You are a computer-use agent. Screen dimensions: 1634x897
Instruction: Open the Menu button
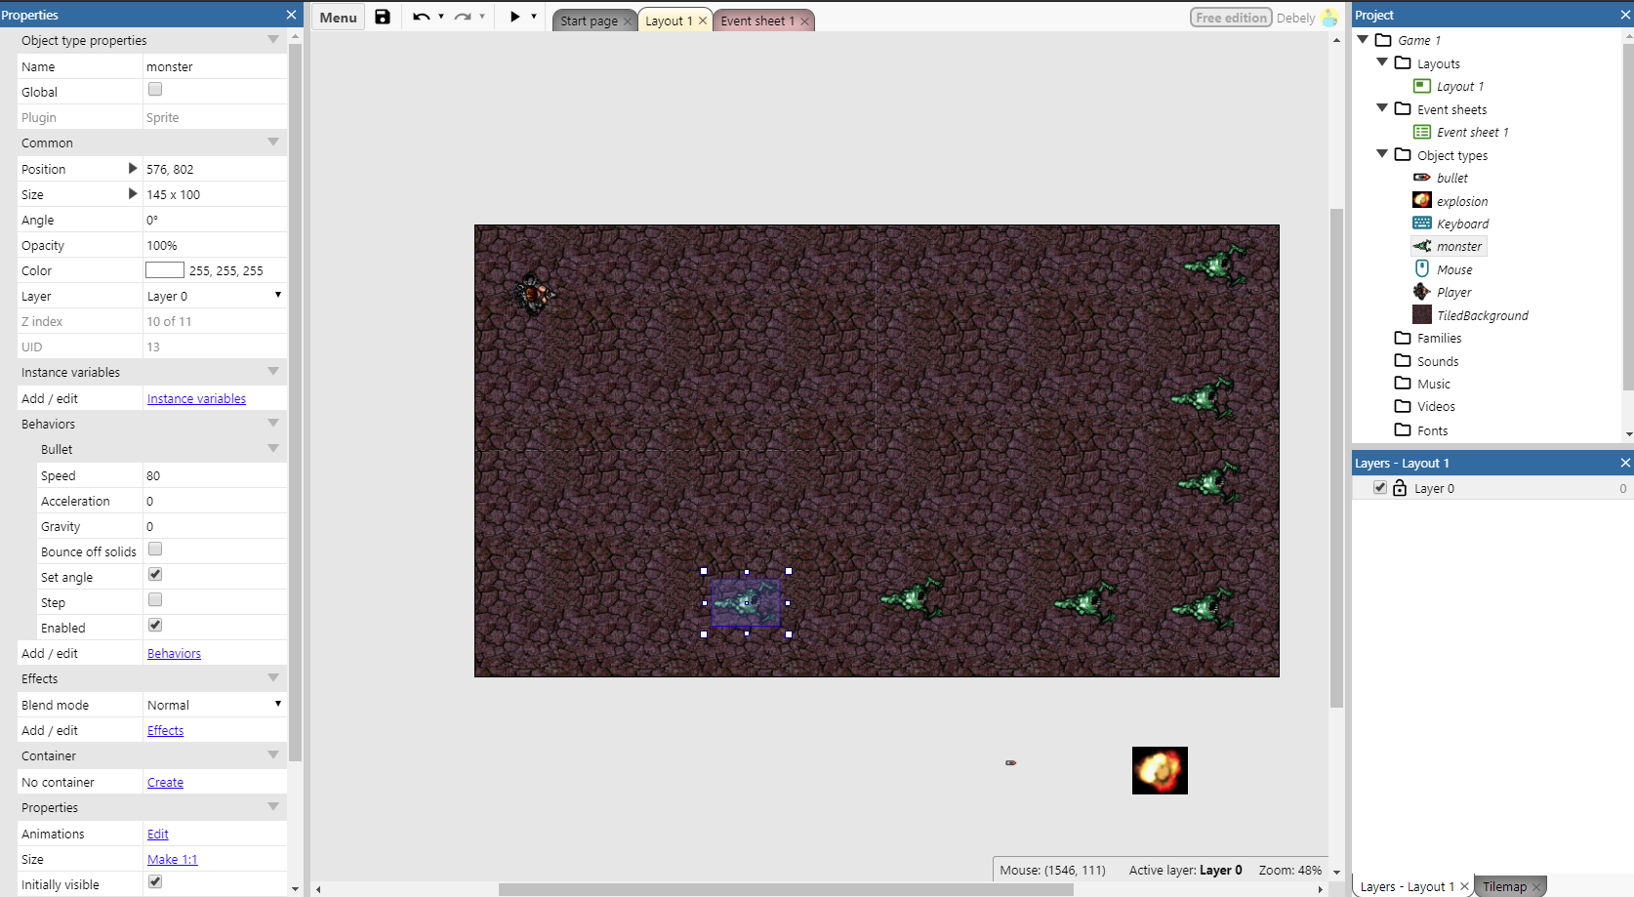337,17
